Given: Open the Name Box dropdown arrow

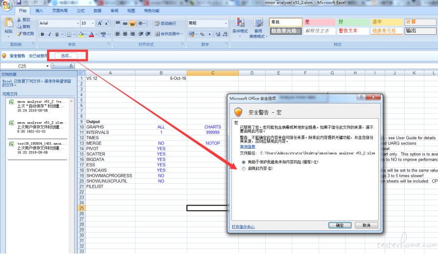Looking at the screenshot, I should [x=47, y=66].
